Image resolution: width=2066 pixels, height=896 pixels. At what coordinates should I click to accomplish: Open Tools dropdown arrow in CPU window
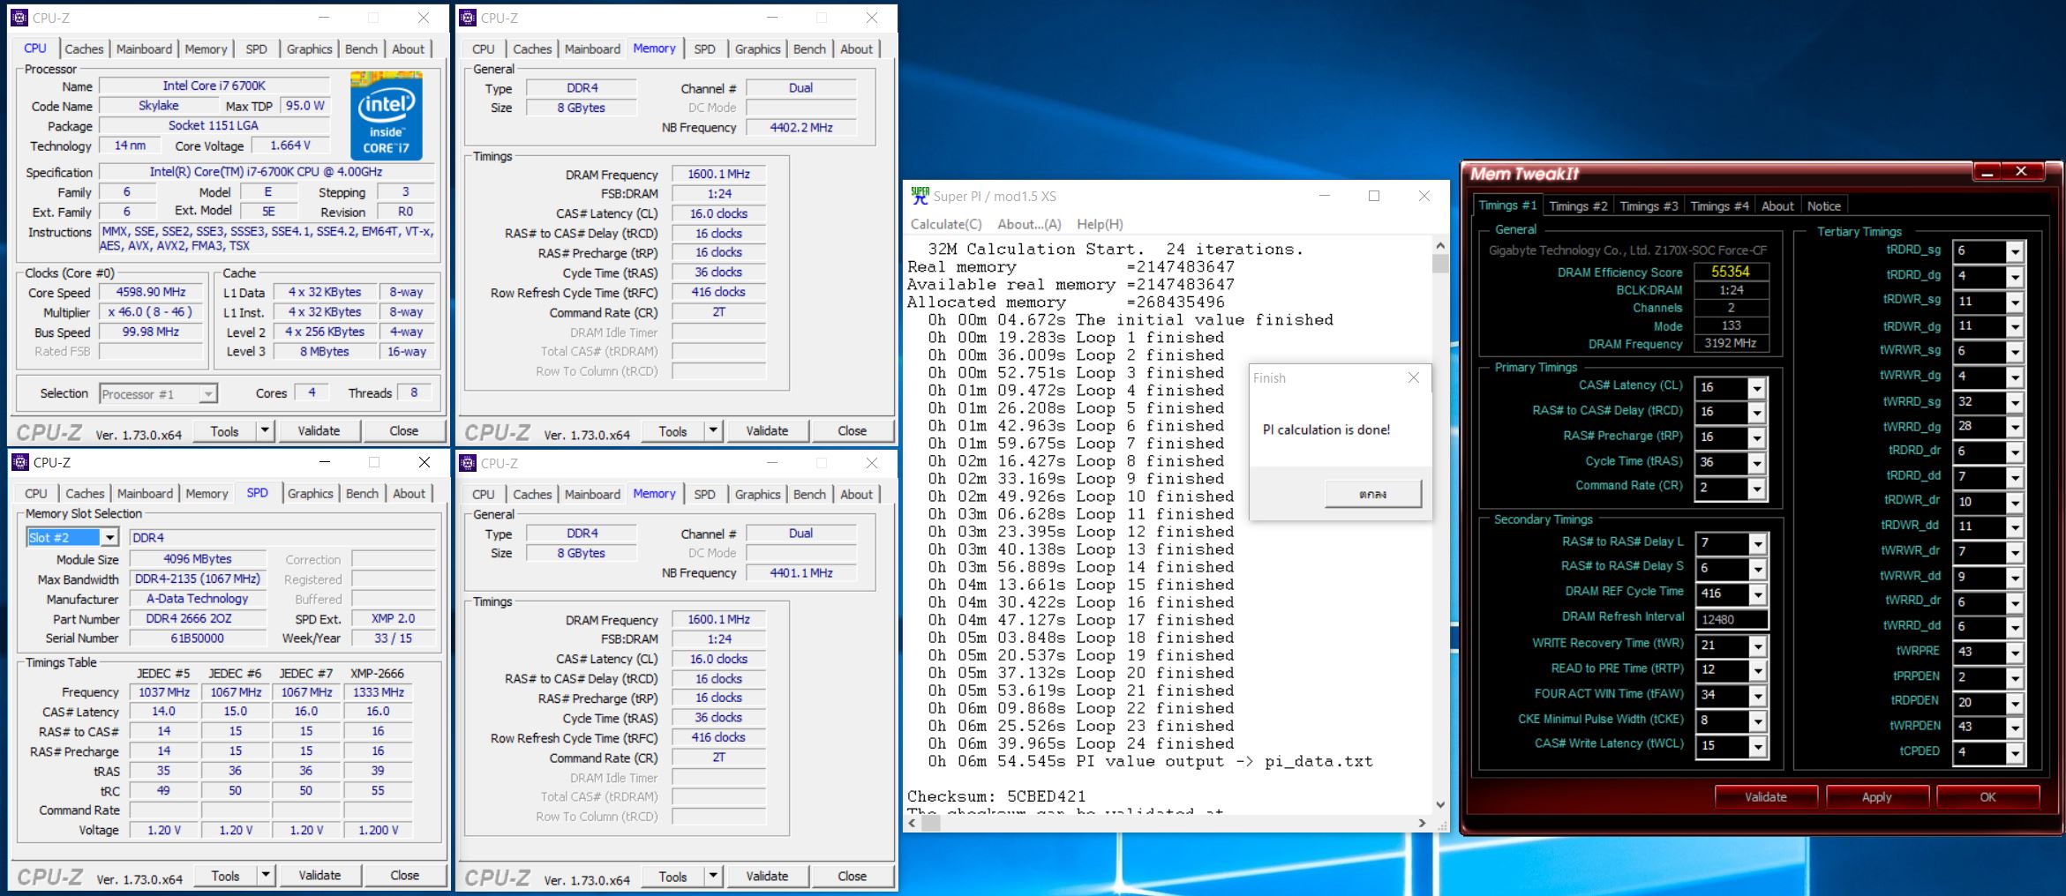point(265,430)
